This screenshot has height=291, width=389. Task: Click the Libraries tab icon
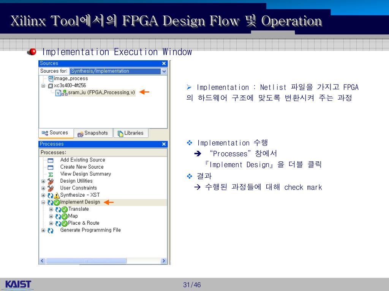pyautogui.click(x=120, y=134)
